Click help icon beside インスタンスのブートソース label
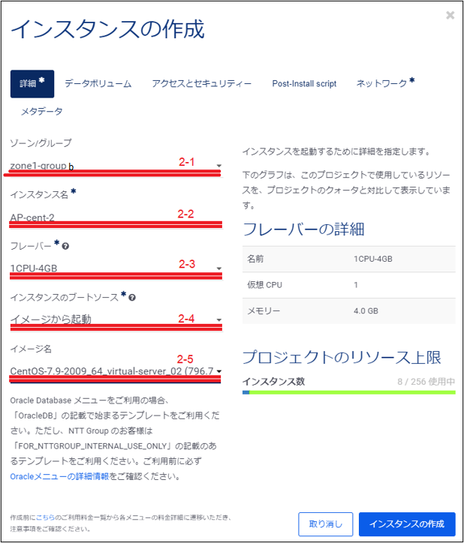Viewport: 464px width, 543px height. click(x=132, y=298)
